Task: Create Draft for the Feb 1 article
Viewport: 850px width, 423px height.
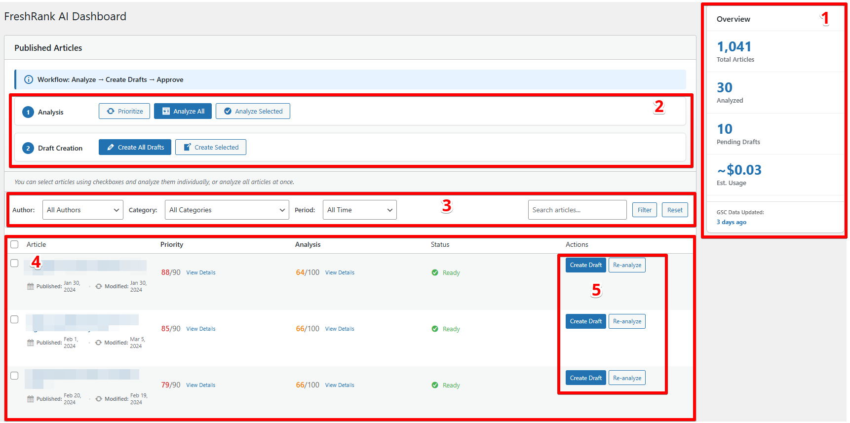Action: click(586, 321)
